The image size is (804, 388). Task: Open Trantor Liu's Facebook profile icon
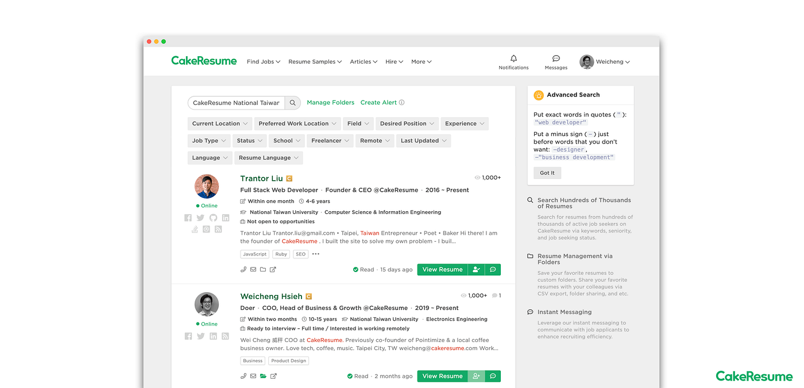(188, 218)
